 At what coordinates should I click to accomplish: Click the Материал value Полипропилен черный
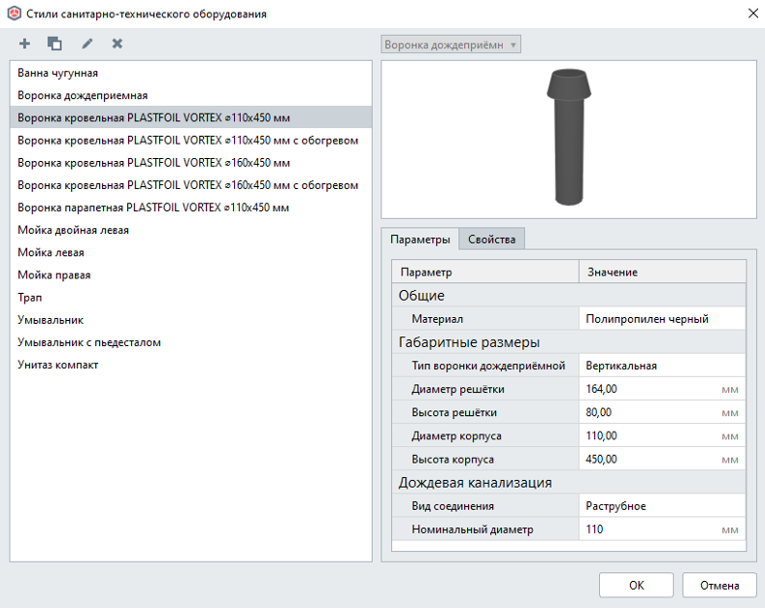pyautogui.click(x=662, y=319)
